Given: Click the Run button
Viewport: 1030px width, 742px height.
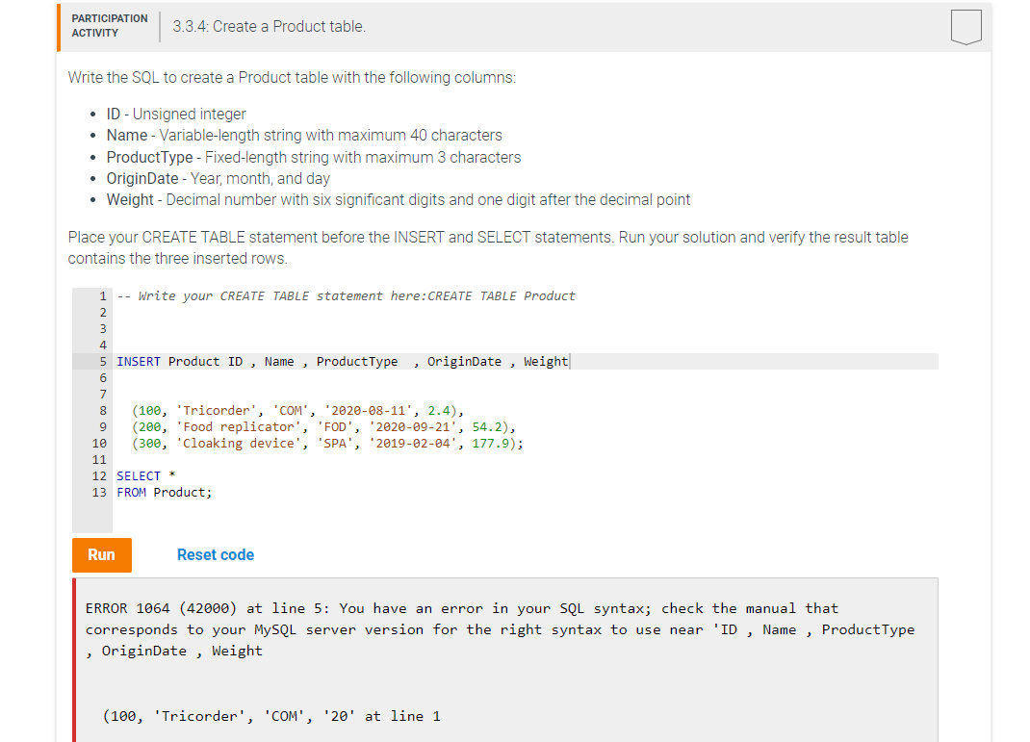Looking at the screenshot, I should click(101, 555).
